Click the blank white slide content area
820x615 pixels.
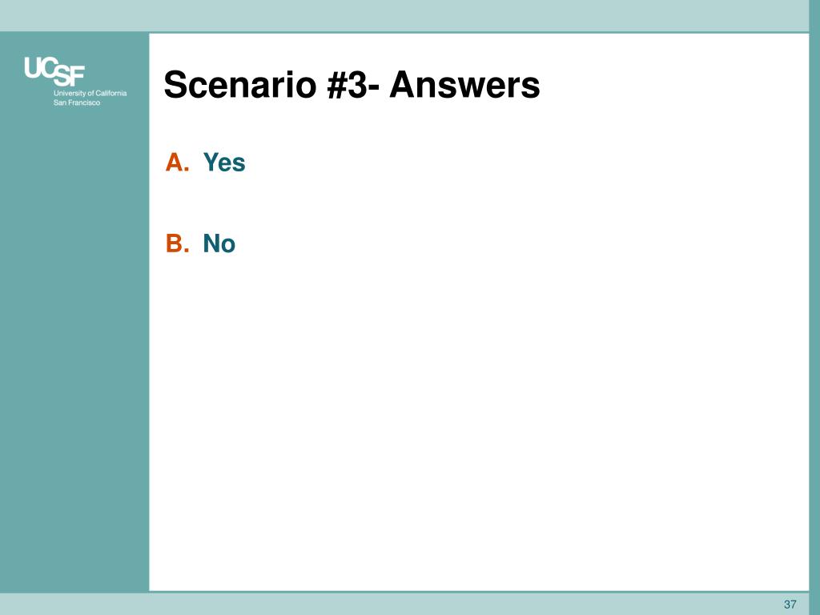[x=479, y=418]
